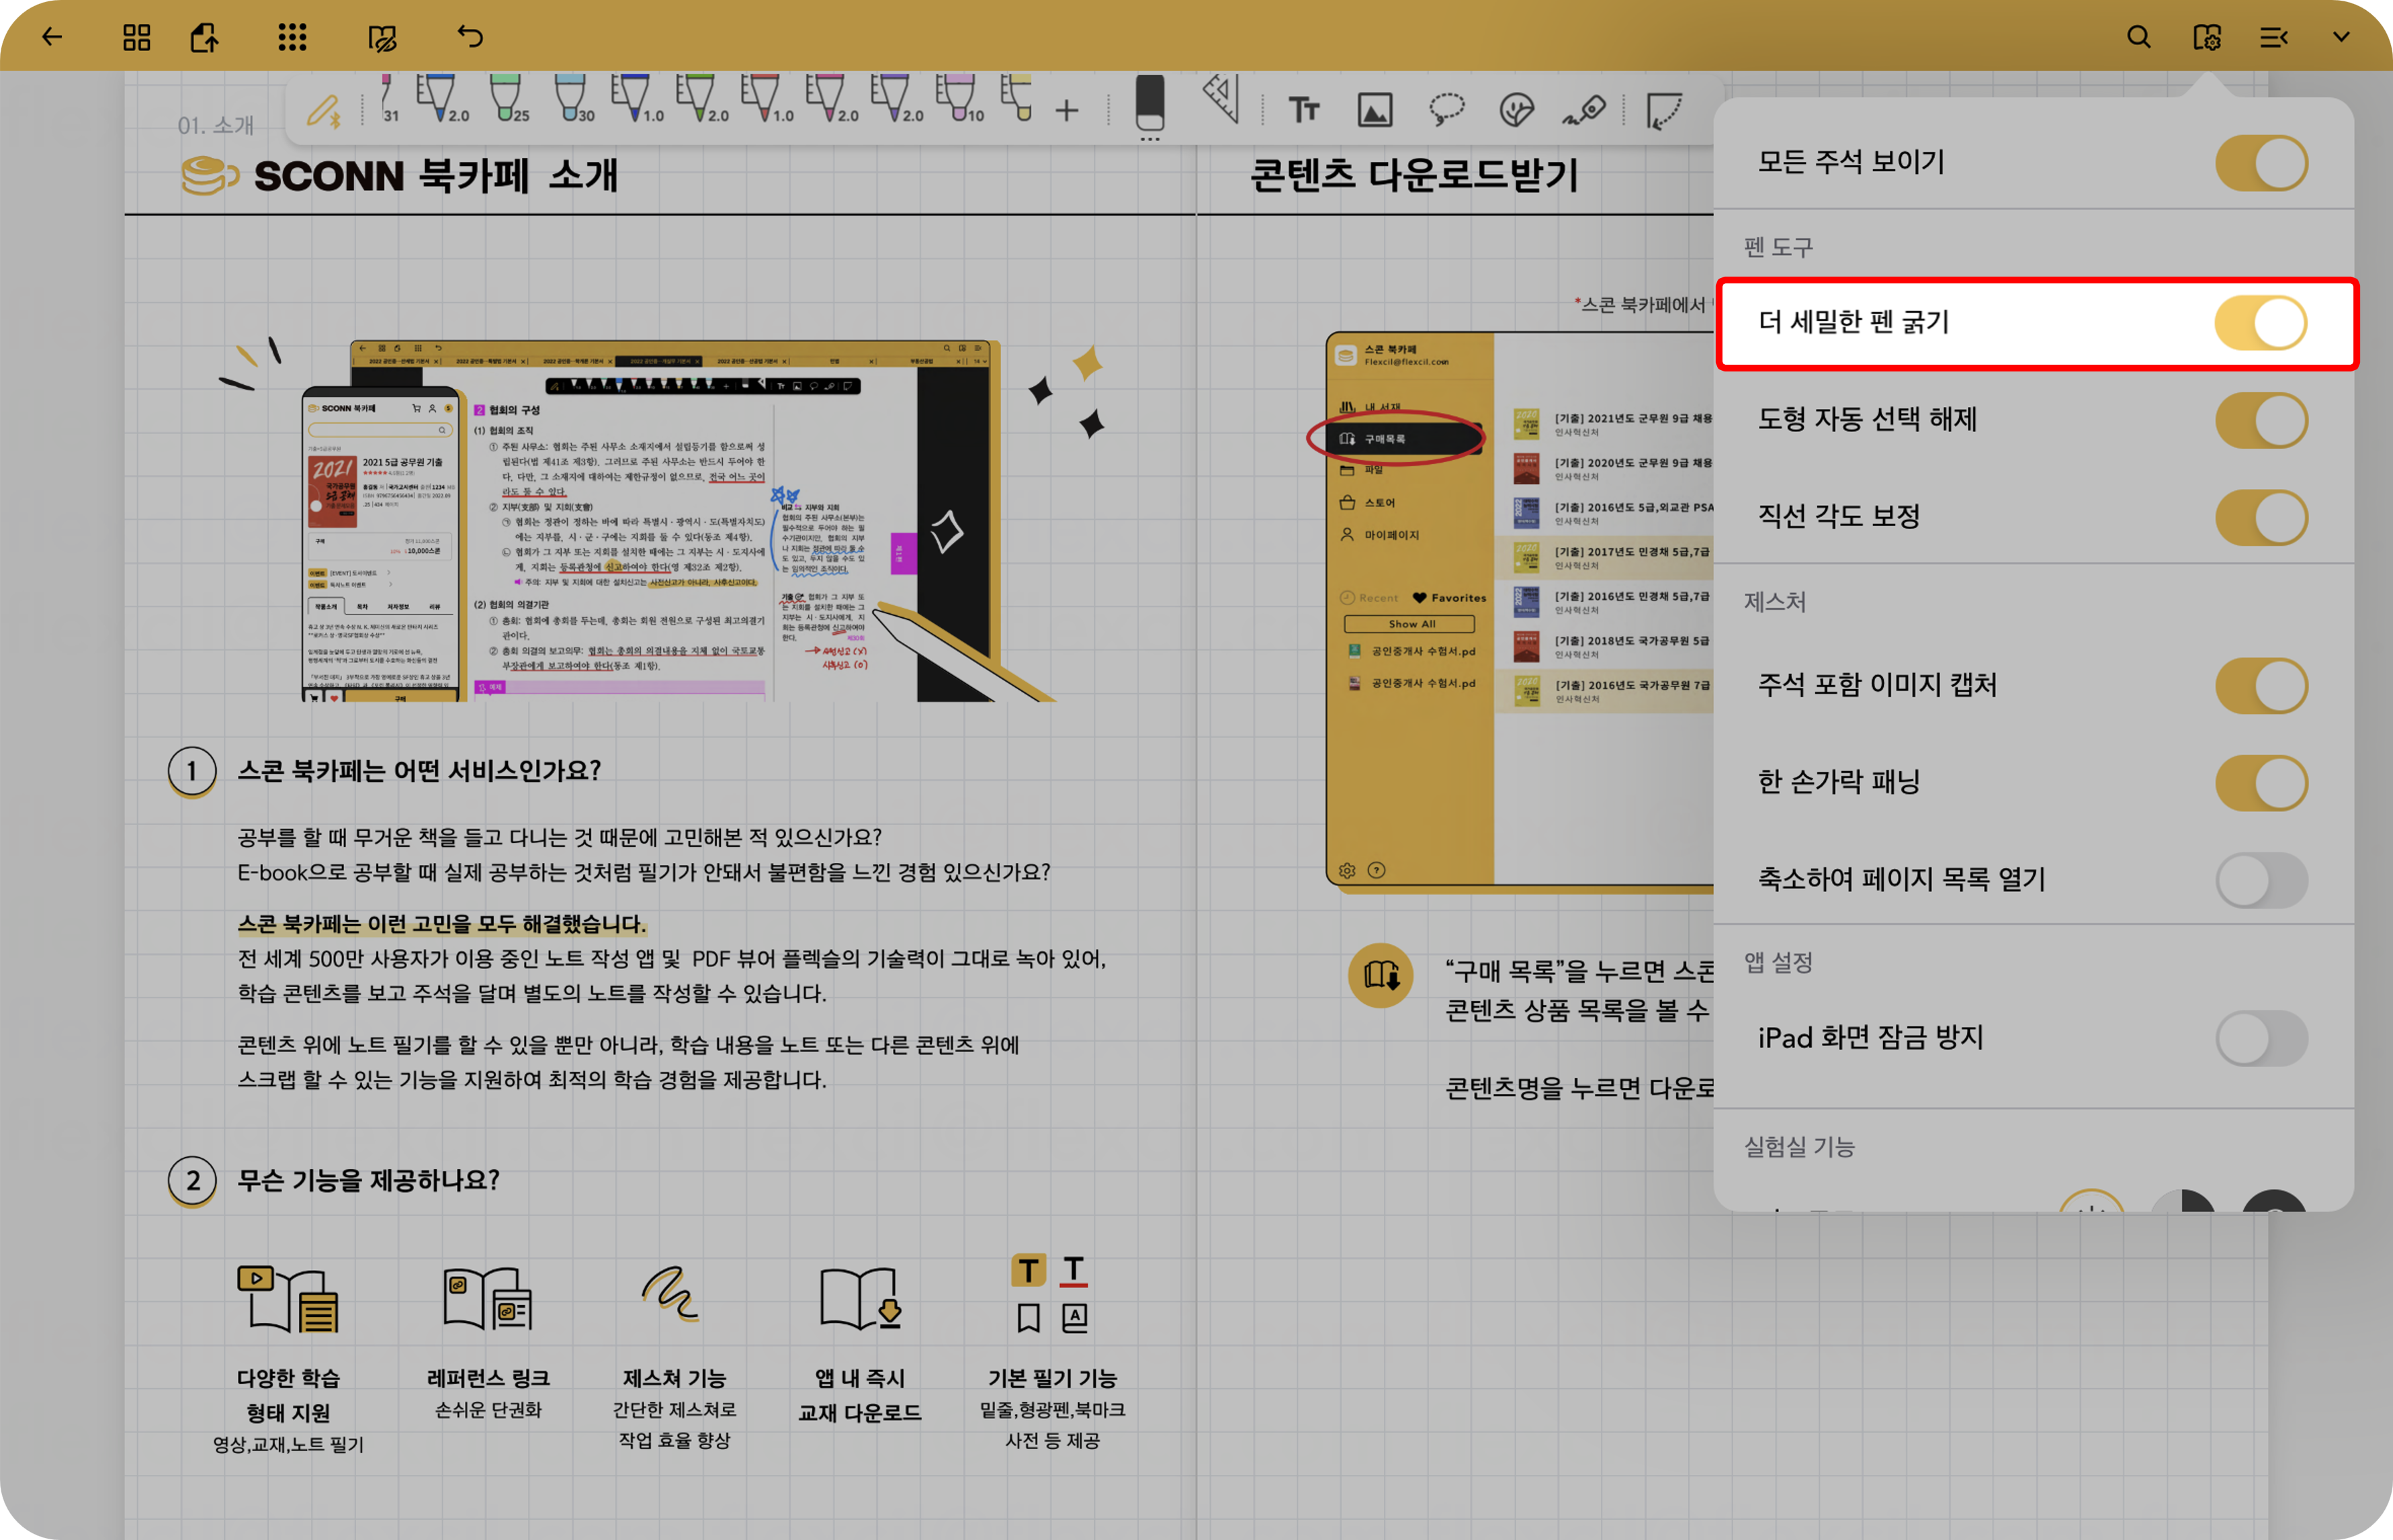Viewport: 2393px width, 1540px height.
Task: Toggle 모든 주석 보이기 switch
Action: coord(2261,162)
